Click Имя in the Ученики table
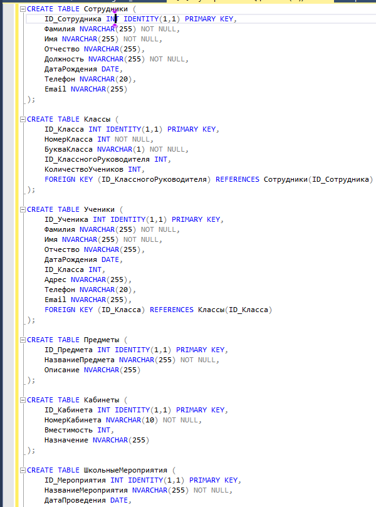The width and height of the screenshot is (376, 507). tap(51, 239)
